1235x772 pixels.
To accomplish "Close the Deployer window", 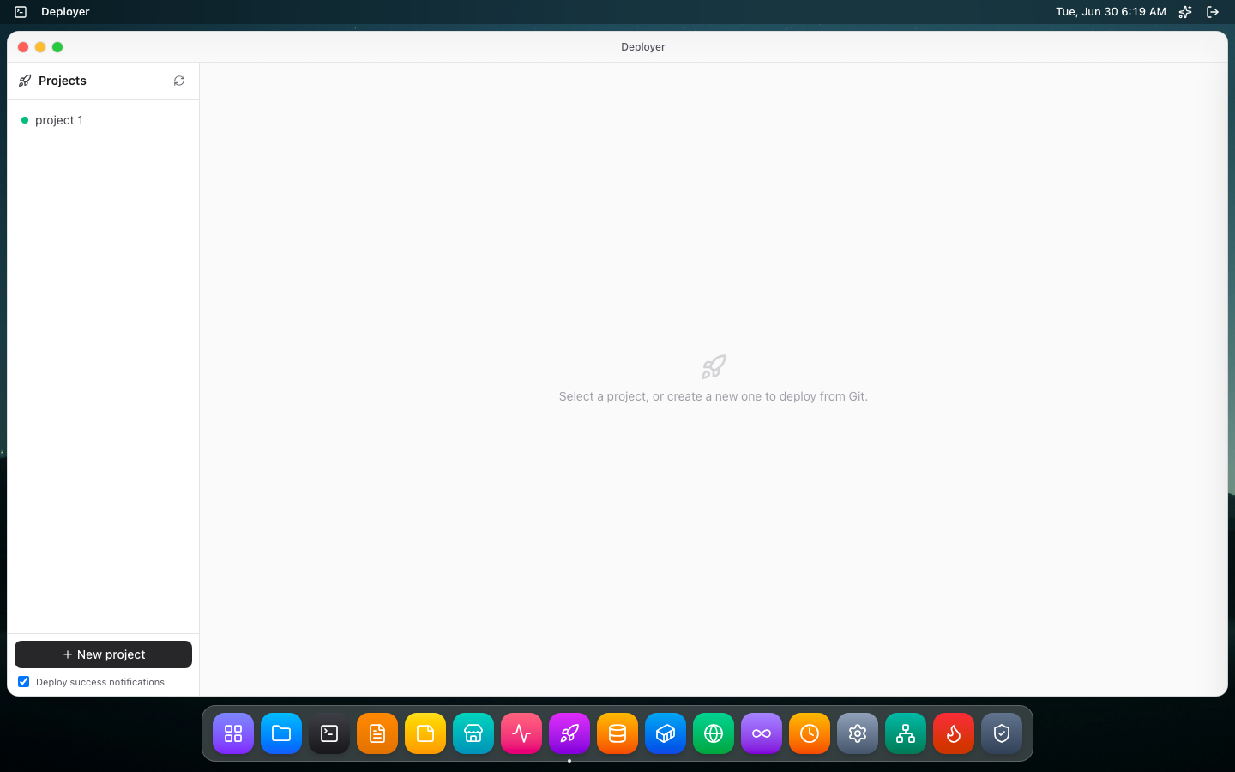I will pos(23,47).
